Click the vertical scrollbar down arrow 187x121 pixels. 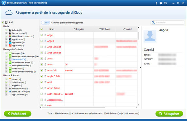click(x=139, y=105)
